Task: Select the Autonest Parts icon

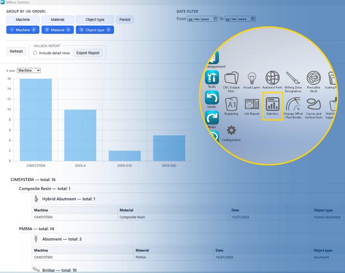Action: 272,78
